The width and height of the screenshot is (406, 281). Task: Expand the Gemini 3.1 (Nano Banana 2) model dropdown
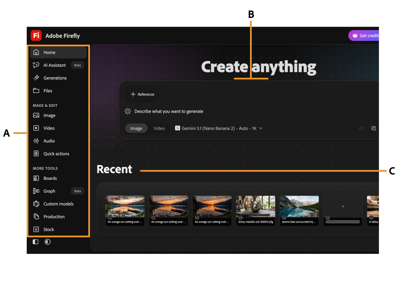tap(219, 128)
